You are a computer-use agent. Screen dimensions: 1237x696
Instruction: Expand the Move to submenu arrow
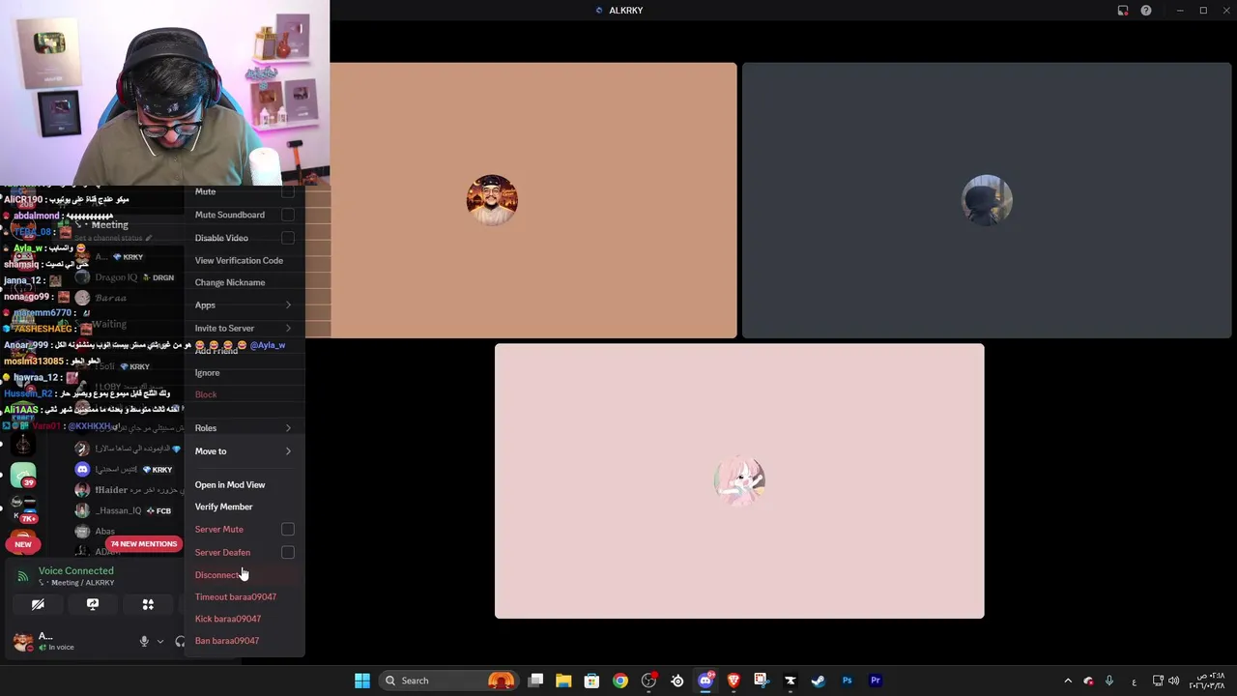pyautogui.click(x=288, y=451)
